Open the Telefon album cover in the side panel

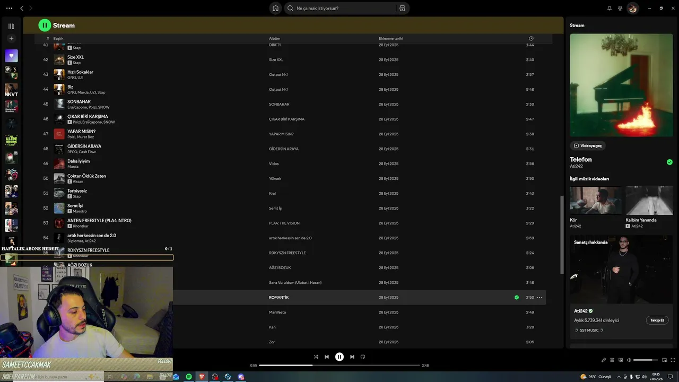tap(621, 85)
